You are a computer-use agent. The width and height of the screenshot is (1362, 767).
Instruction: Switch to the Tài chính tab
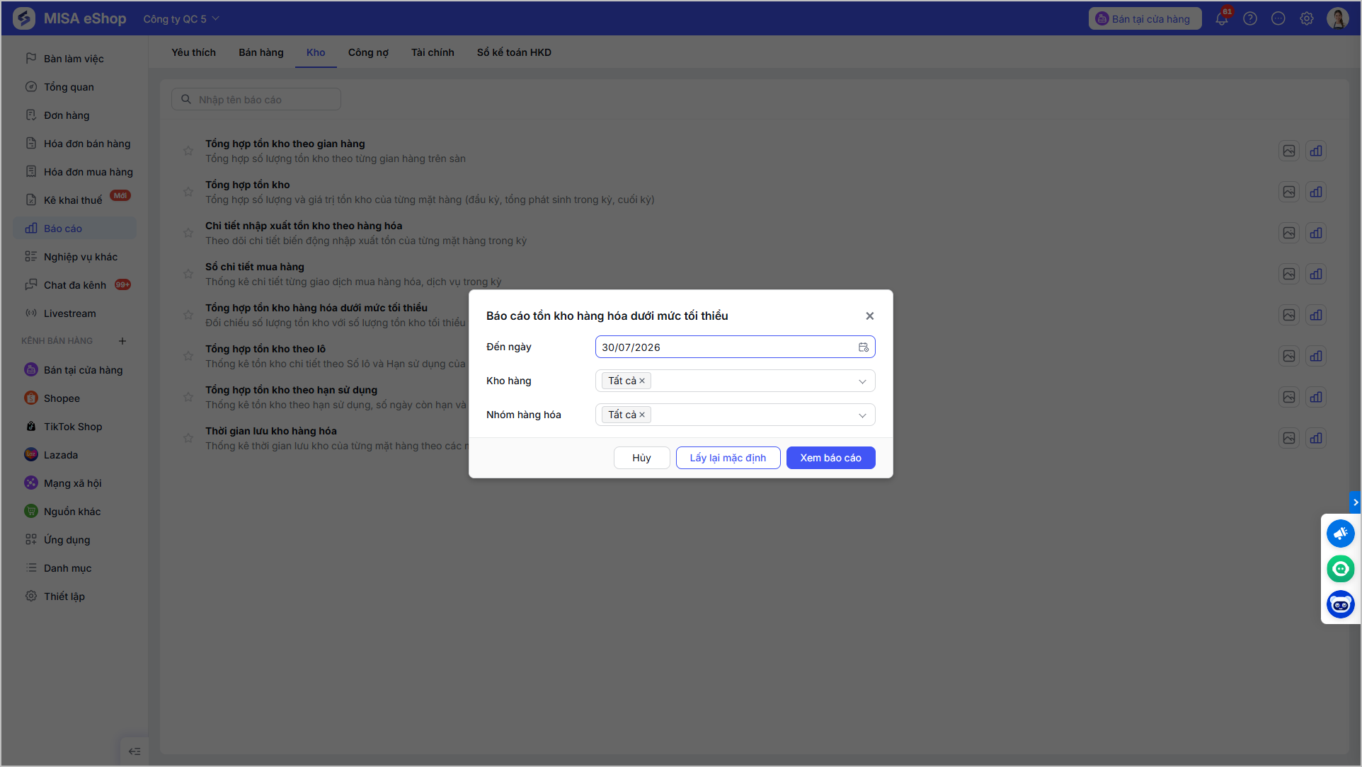[x=433, y=52]
